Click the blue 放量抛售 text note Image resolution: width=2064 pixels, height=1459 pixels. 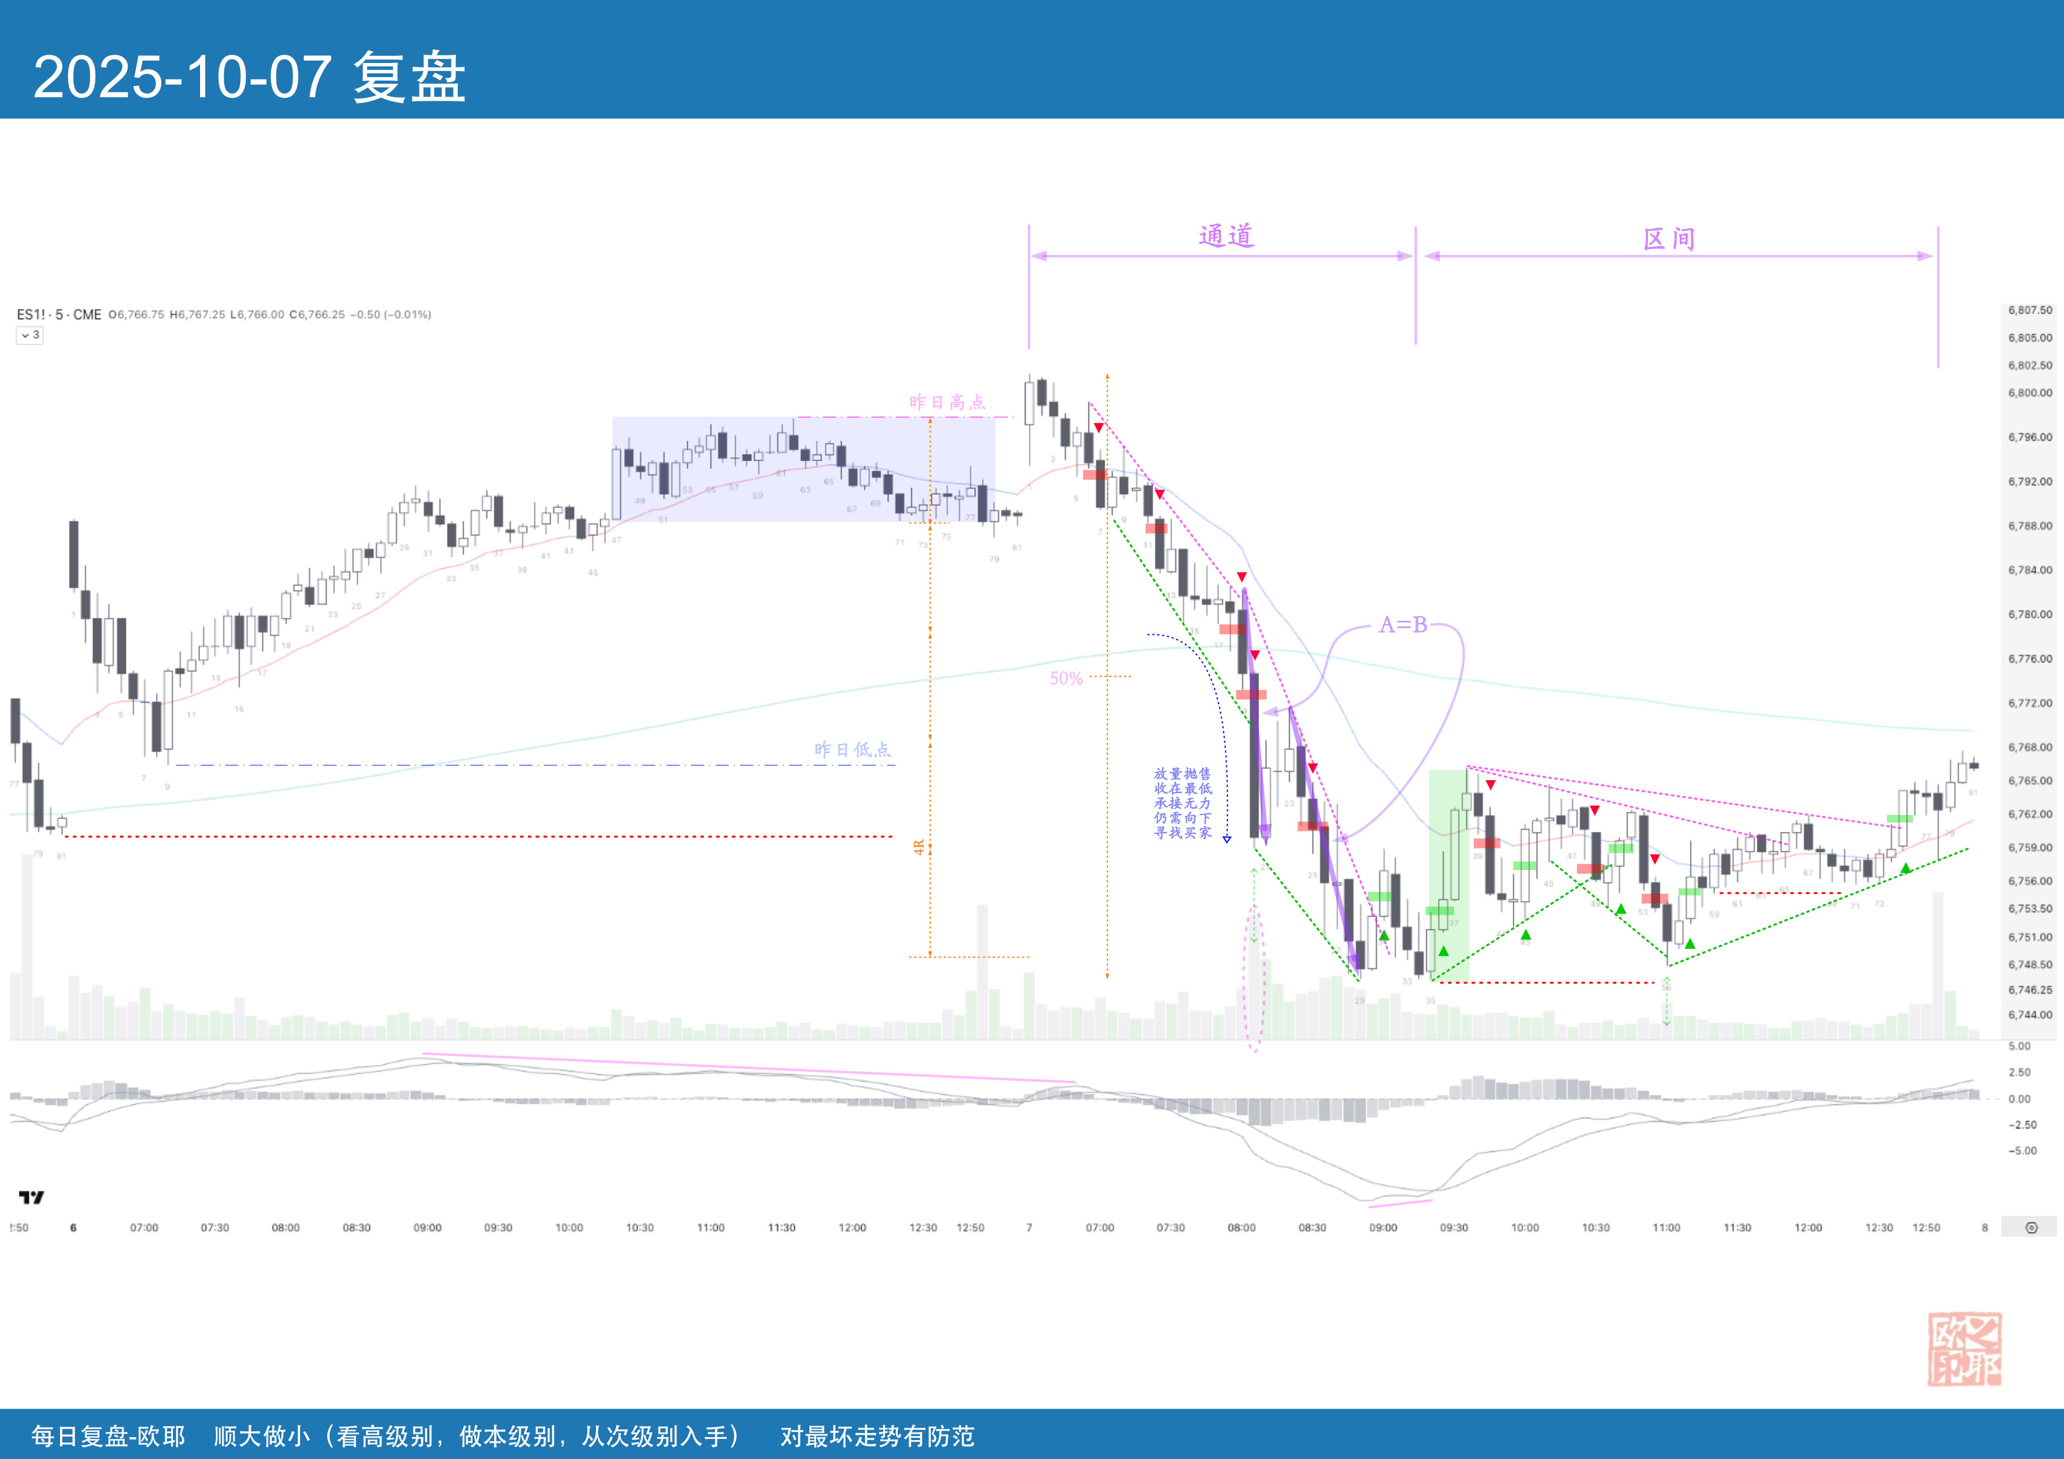[x=1182, y=803]
